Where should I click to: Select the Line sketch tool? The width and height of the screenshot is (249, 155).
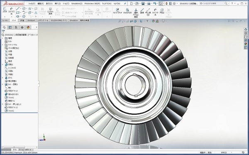[17, 9]
